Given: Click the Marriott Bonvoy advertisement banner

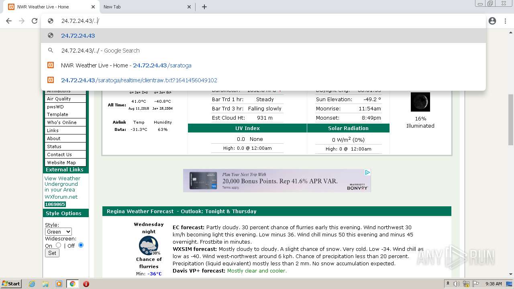Looking at the screenshot, I should [x=277, y=181].
